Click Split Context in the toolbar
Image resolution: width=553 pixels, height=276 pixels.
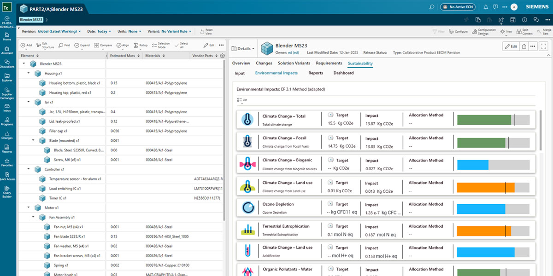point(524,32)
